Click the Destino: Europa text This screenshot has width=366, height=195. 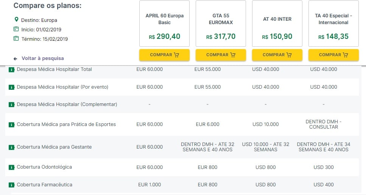point(39,20)
